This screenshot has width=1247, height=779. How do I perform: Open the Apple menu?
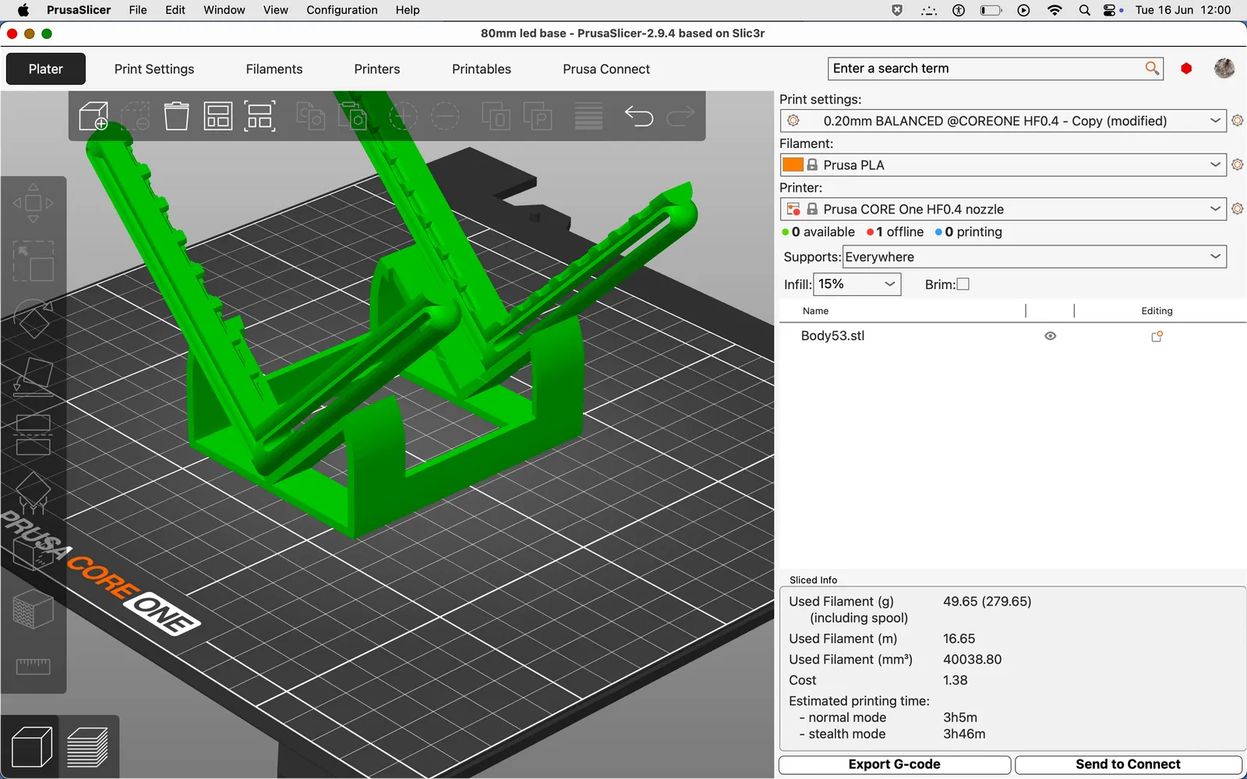click(x=23, y=10)
